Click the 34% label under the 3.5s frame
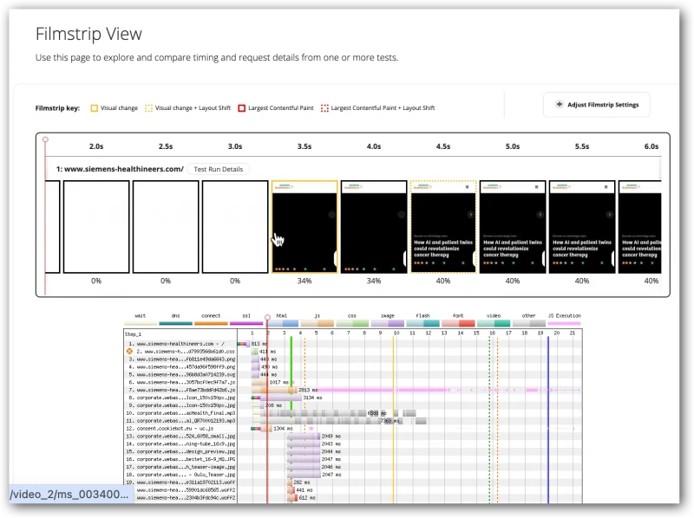 point(304,281)
